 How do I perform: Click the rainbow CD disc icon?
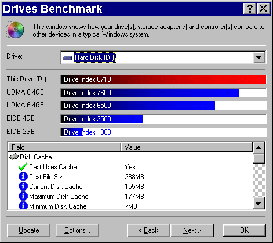point(16,30)
